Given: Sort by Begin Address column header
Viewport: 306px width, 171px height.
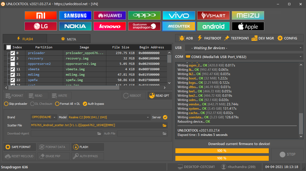Looking at the screenshot, I should point(152,47).
